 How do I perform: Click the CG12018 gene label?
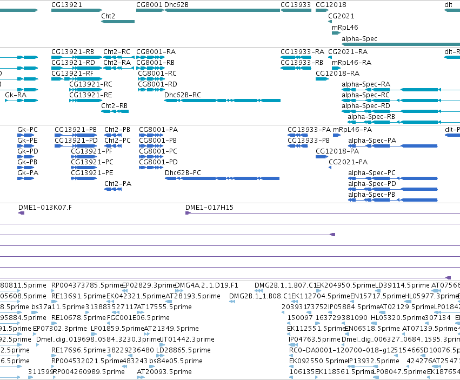pyautogui.click(x=331, y=5)
